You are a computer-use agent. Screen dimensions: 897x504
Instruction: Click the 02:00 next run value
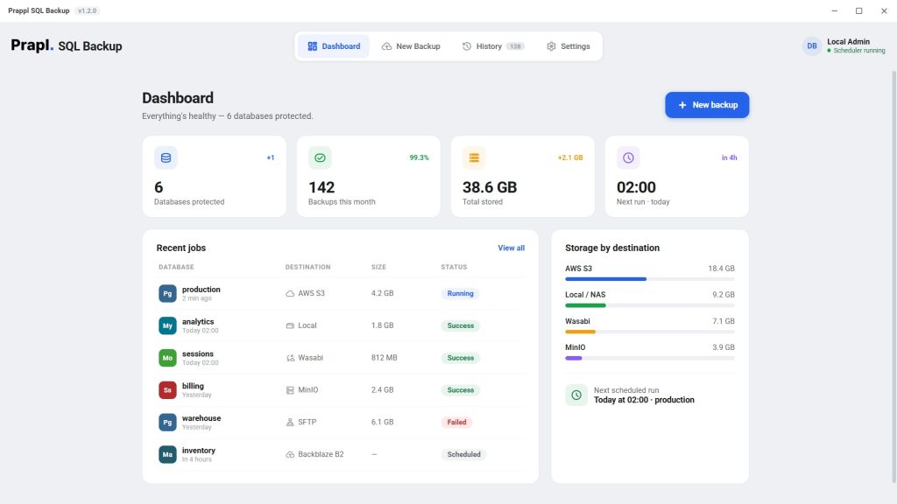coord(636,187)
